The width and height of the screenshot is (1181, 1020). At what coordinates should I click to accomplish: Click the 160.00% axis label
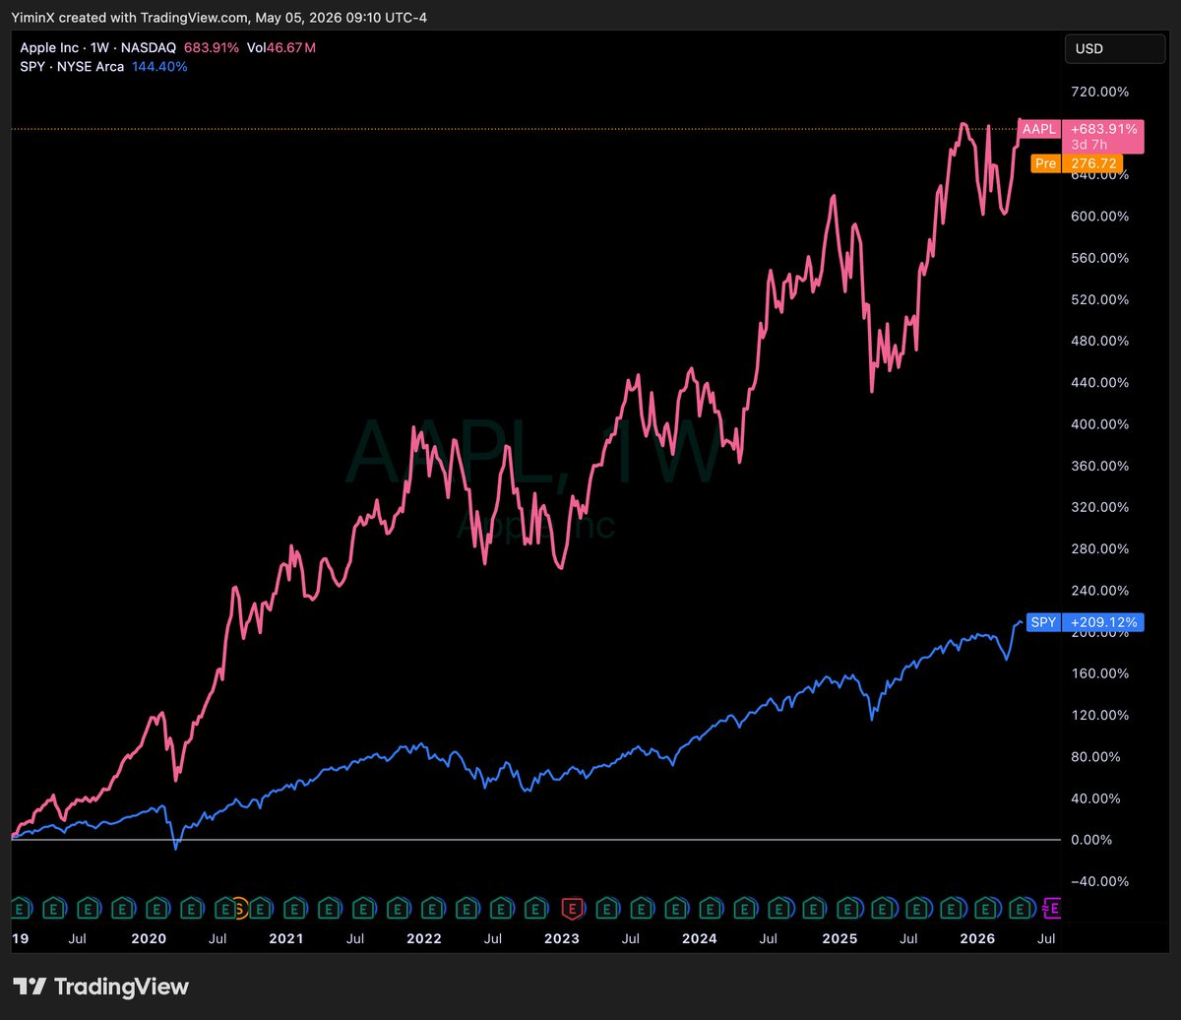(1100, 673)
